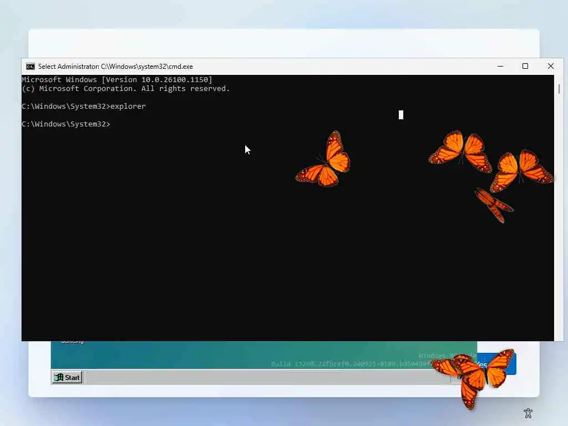
Task: Click the cmd.exe icon in title bar
Action: pos(31,67)
